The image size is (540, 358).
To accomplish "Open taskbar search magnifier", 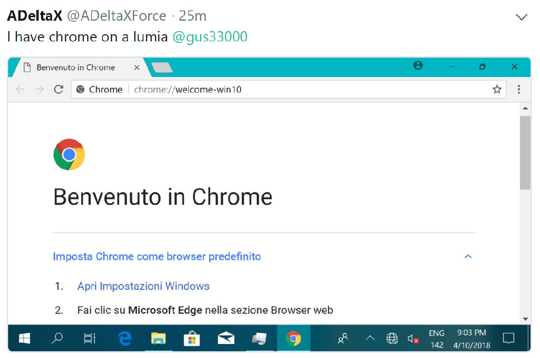I will (x=57, y=338).
